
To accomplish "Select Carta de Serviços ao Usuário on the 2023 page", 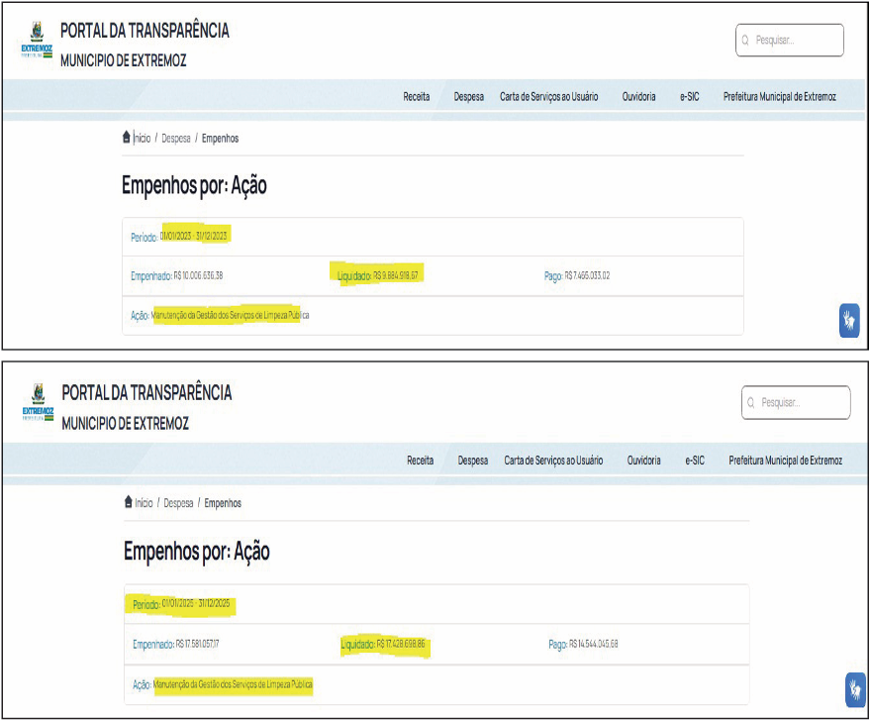I will [548, 97].
